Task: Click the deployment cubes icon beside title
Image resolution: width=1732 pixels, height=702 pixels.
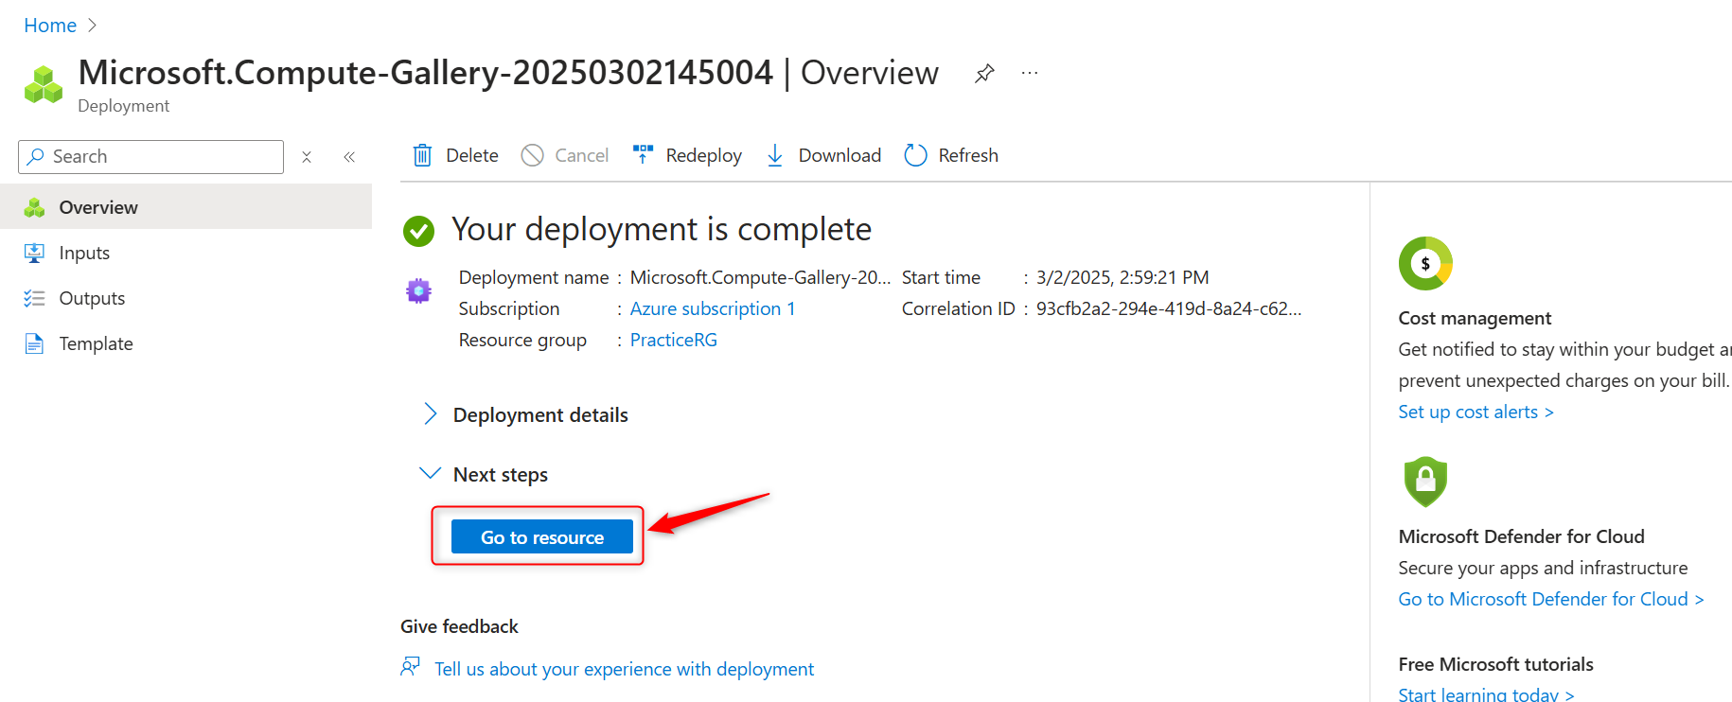Action: point(44,84)
